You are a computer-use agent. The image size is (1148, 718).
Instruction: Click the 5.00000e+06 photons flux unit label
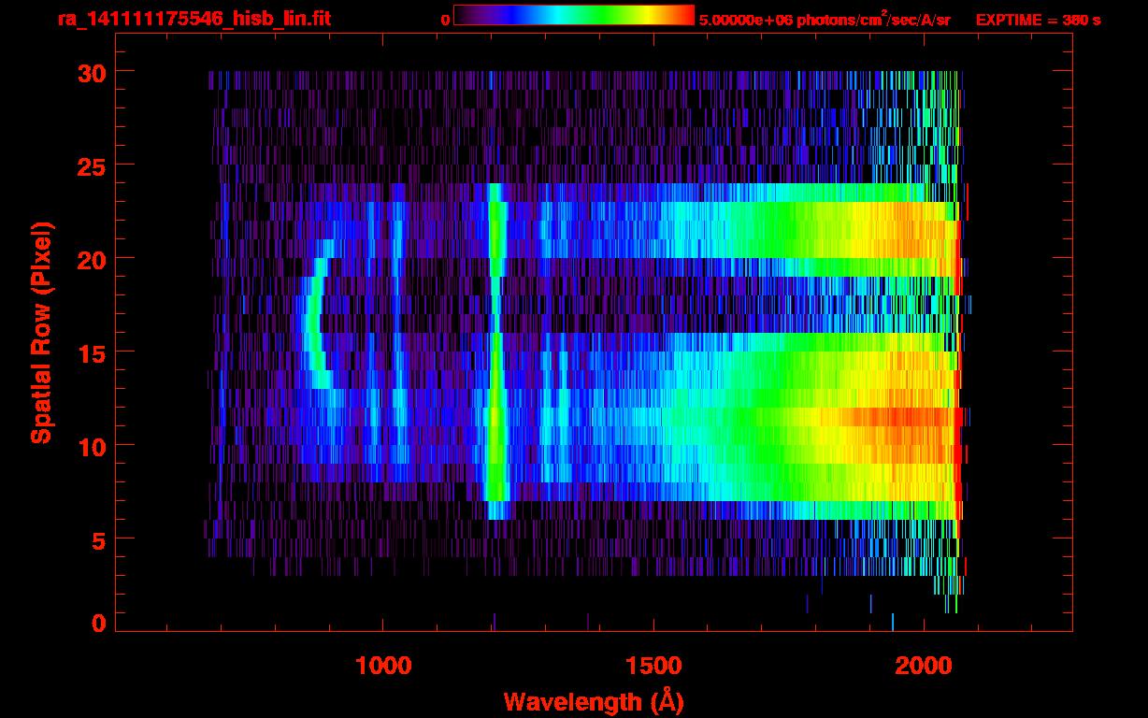[825, 19]
